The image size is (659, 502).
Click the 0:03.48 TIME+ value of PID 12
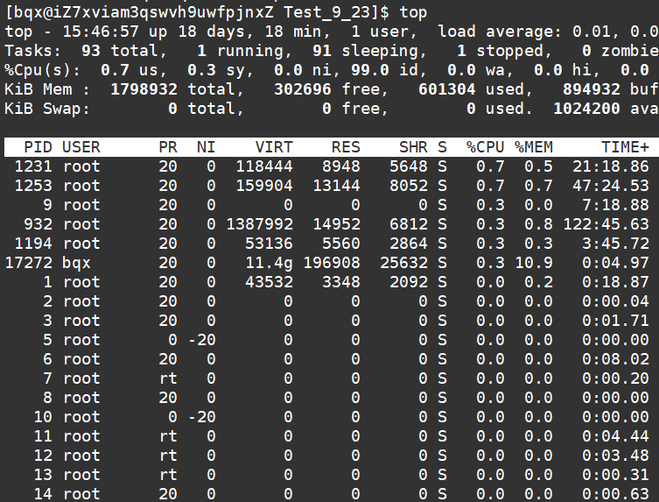tap(615, 456)
